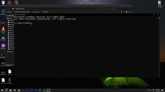Screen dimensions: 165x92
Task: Select the Messenger desktop icon
Action: point(3,47)
